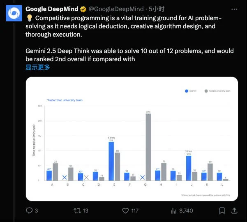Expand tweet with 显示更多 link
The width and height of the screenshot is (247, 222).
pos(38,67)
